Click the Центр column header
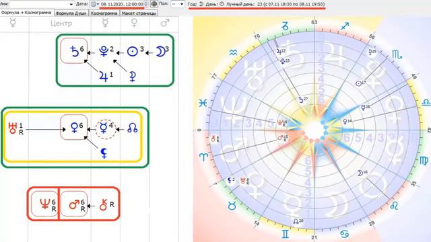This screenshot has width=431, height=242. tap(61, 24)
